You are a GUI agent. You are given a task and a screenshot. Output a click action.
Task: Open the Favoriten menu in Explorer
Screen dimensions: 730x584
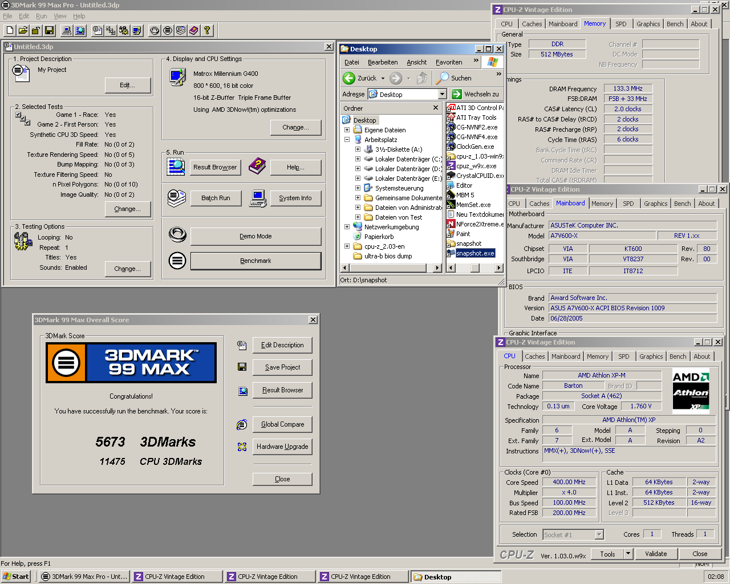click(x=449, y=62)
